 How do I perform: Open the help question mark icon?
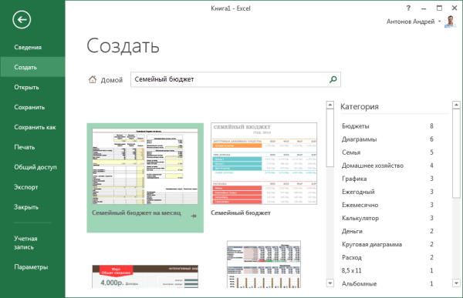click(x=408, y=8)
